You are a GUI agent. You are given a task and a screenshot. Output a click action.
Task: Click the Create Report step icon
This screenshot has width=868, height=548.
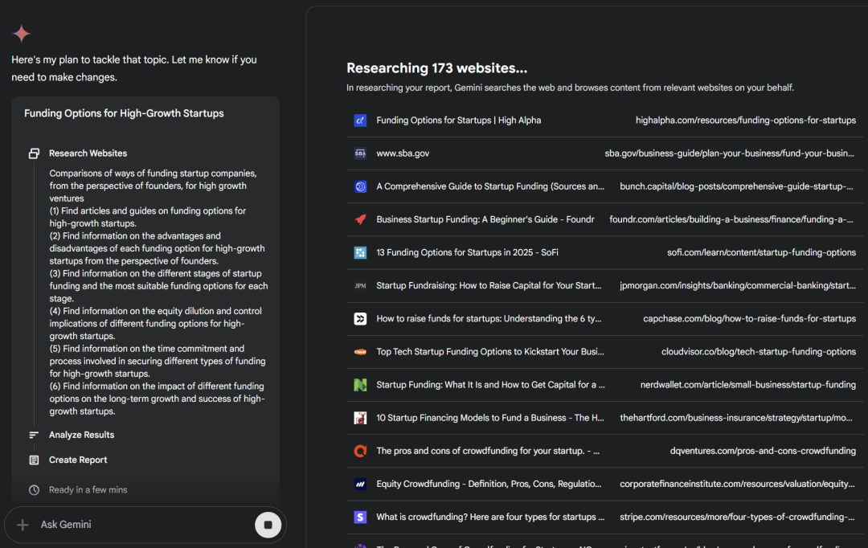[x=34, y=460]
